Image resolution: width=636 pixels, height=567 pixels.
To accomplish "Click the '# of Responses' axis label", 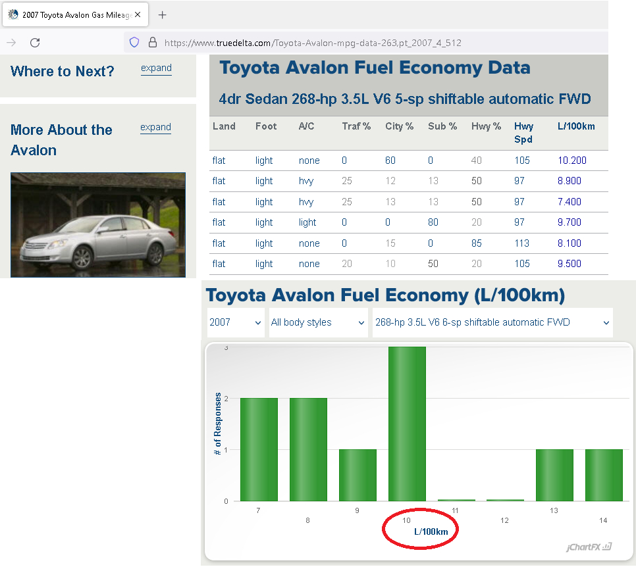I will [218, 424].
